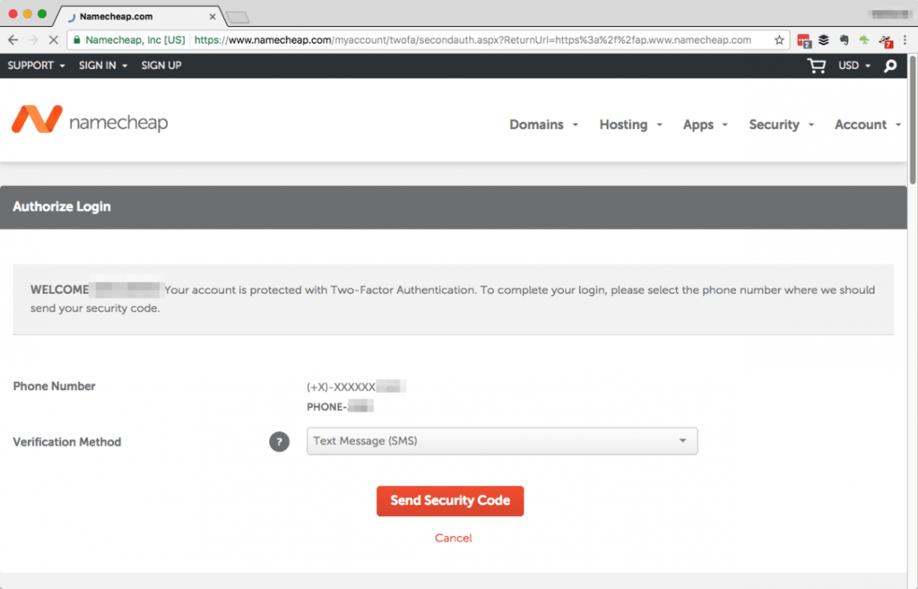
Task: Open the Apps menu
Action: coord(705,125)
